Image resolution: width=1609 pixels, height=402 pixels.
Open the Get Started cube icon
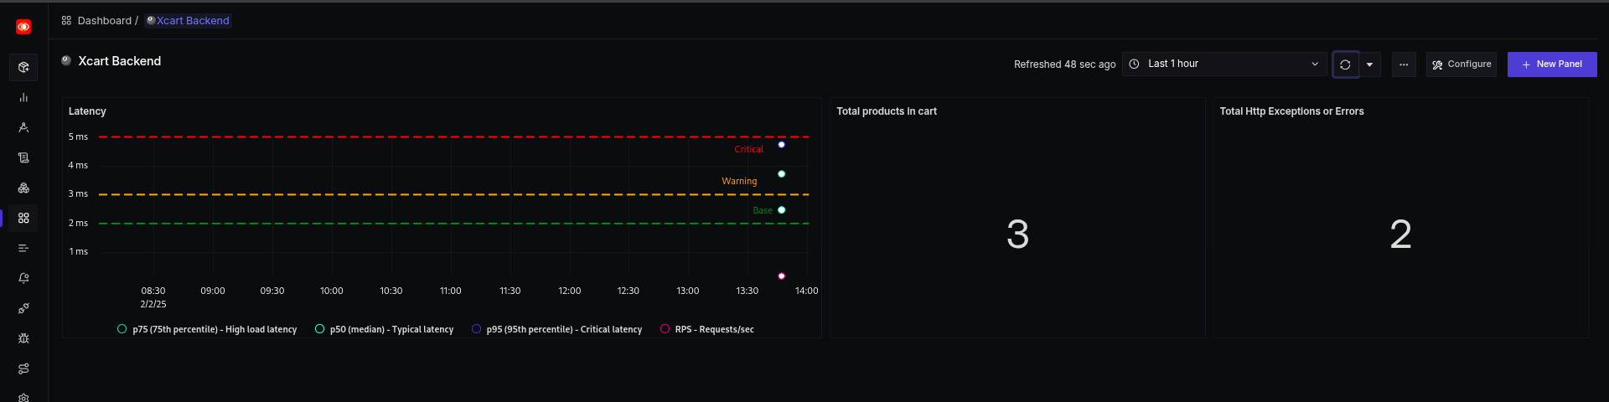[x=23, y=67]
